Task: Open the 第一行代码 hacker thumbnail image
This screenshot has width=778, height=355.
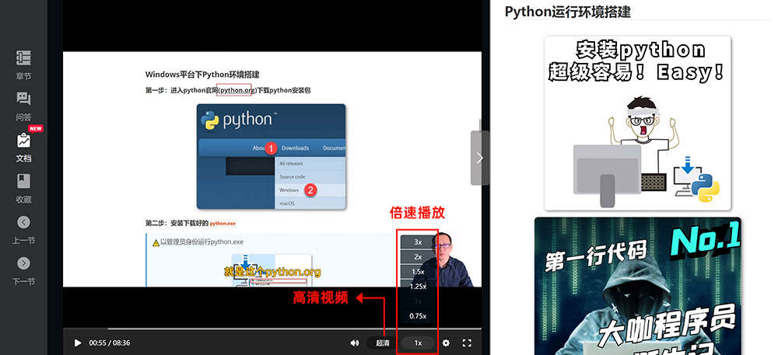Action: (637, 286)
